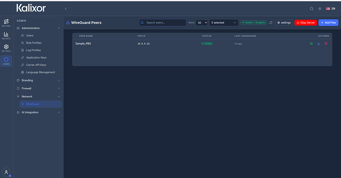Open Language Management menu item
This screenshot has width=341, height=178.
pos(41,72)
